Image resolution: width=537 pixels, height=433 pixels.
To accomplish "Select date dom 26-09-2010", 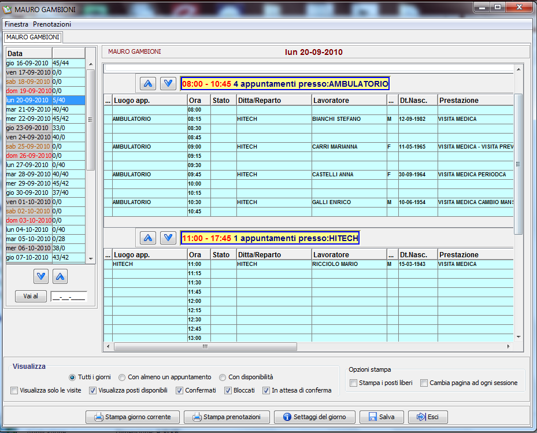I will coord(46,156).
